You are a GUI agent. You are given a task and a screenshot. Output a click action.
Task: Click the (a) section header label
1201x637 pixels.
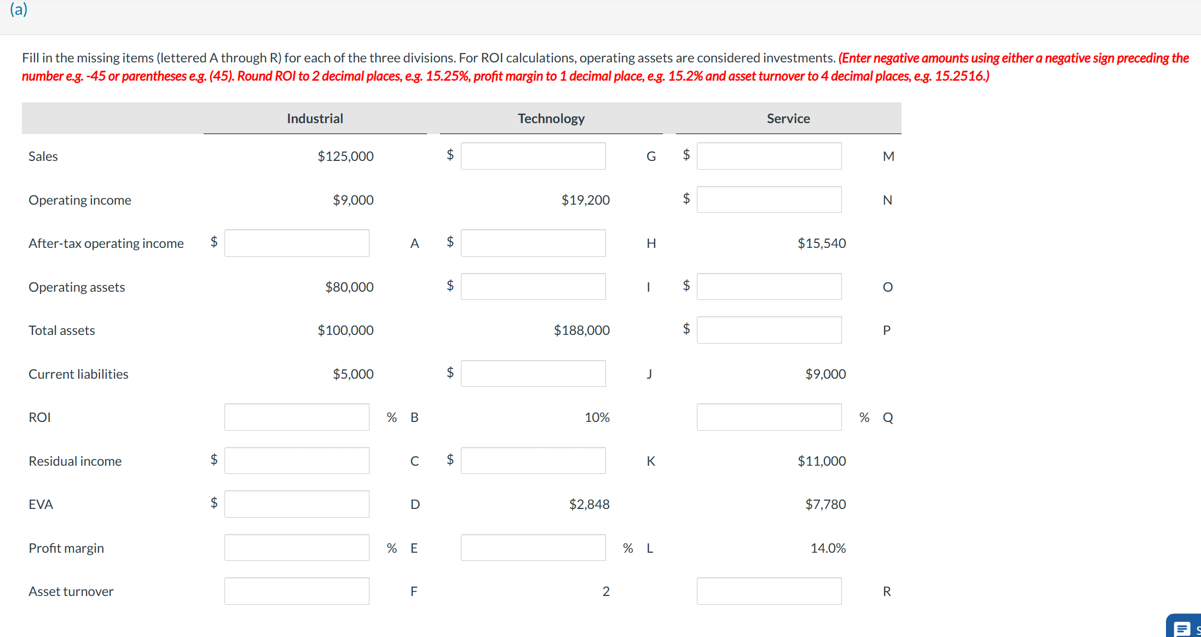tap(19, 9)
